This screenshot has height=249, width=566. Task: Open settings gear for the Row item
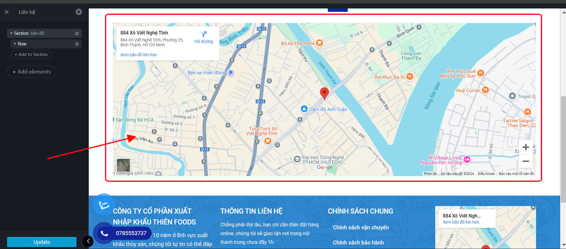click(x=77, y=44)
